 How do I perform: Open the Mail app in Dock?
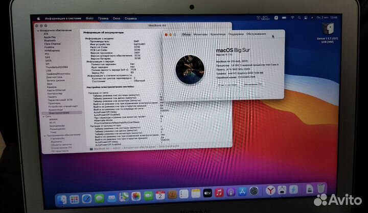tap(112, 198)
